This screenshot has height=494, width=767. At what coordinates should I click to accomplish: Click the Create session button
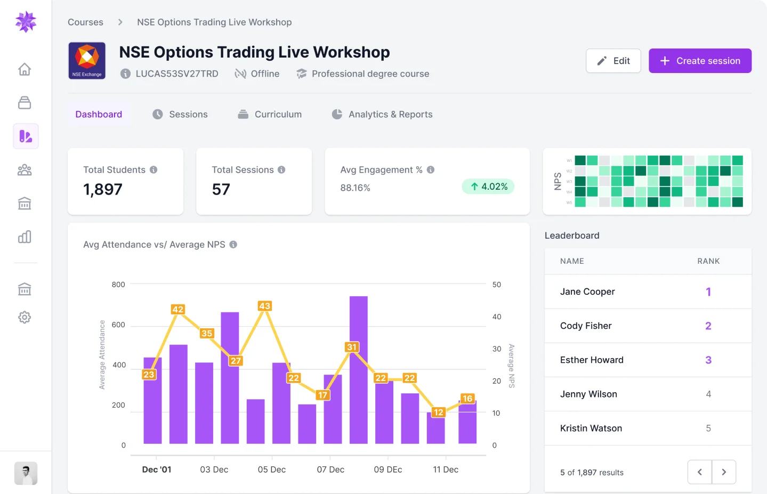(x=700, y=61)
